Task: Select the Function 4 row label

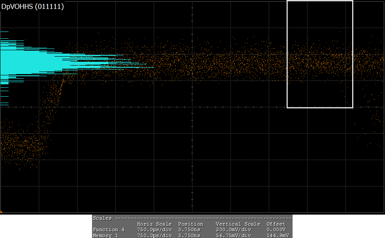Action: click(109, 230)
